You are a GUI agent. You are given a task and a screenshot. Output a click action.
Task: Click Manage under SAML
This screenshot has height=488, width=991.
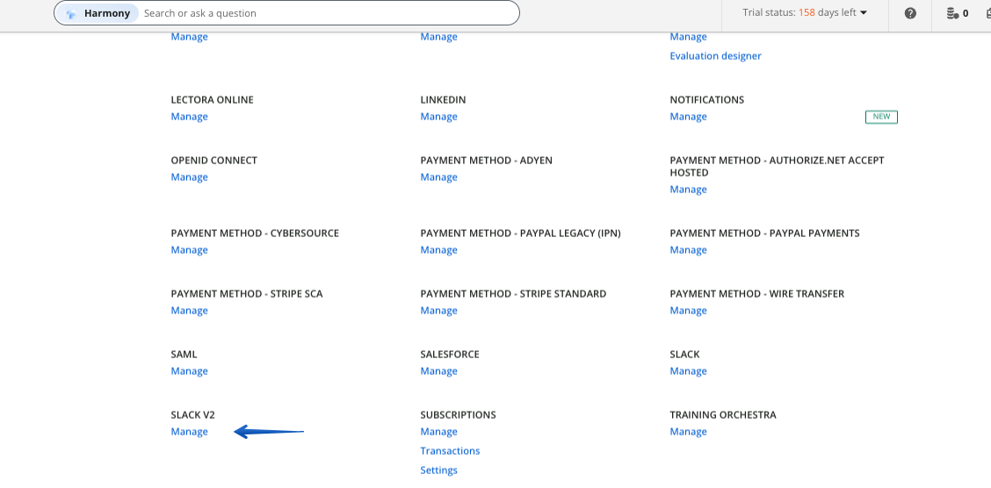(189, 371)
